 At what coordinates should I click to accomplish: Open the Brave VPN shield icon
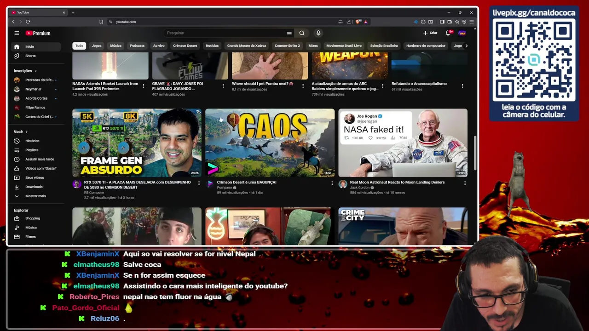coord(464,22)
